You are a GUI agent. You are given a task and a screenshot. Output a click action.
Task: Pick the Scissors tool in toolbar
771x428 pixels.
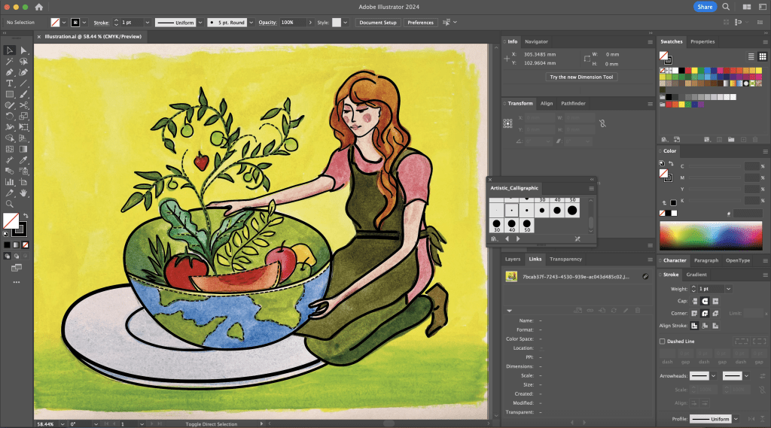pyautogui.click(x=23, y=105)
